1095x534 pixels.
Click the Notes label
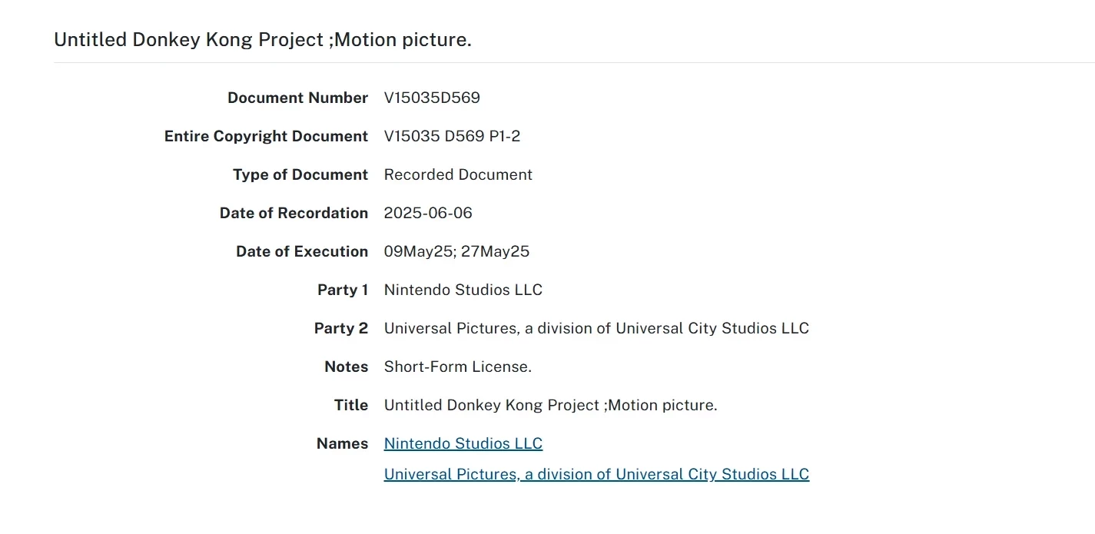[x=347, y=367]
